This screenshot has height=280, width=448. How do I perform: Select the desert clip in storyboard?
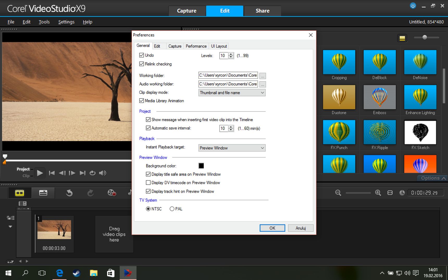[x=54, y=229]
